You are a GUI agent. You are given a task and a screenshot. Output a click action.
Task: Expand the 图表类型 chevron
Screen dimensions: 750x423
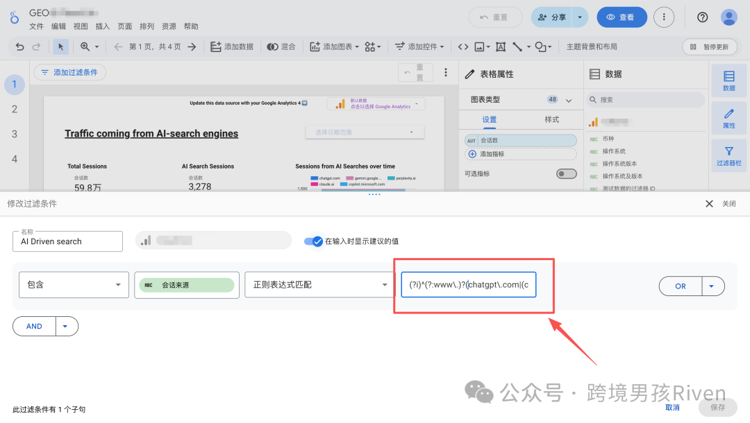(569, 101)
